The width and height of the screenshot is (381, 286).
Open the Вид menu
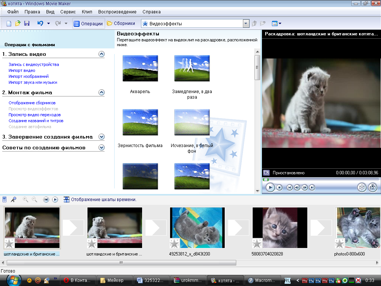[x=50, y=12]
